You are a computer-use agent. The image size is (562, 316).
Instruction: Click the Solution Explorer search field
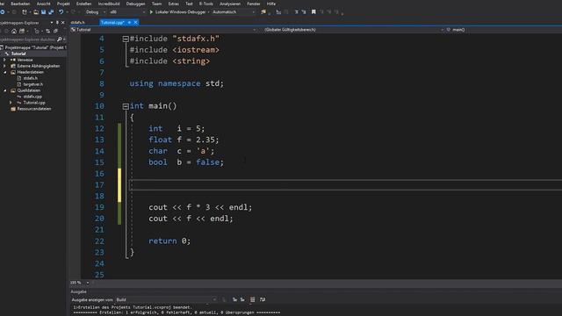pos(28,39)
